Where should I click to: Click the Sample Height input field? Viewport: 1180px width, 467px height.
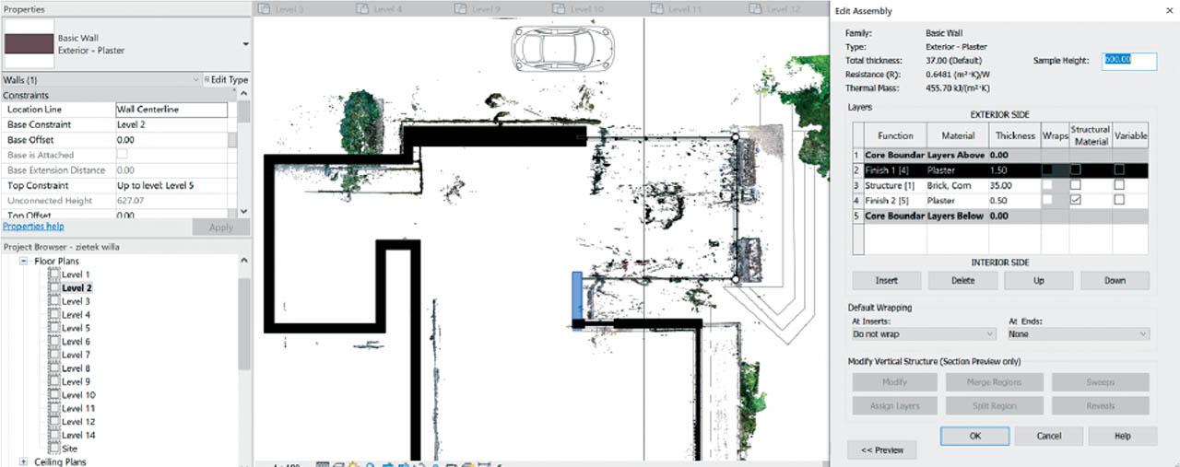point(1128,60)
